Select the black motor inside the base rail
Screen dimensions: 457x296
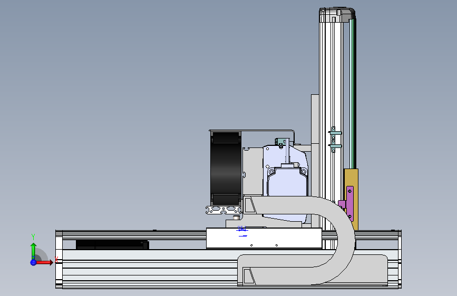112,245
